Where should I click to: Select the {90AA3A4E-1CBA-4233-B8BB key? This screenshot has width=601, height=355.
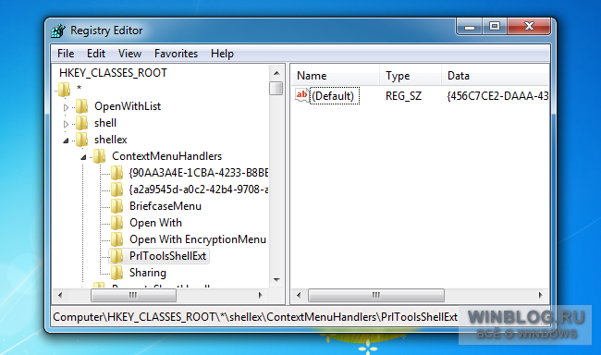click(199, 173)
